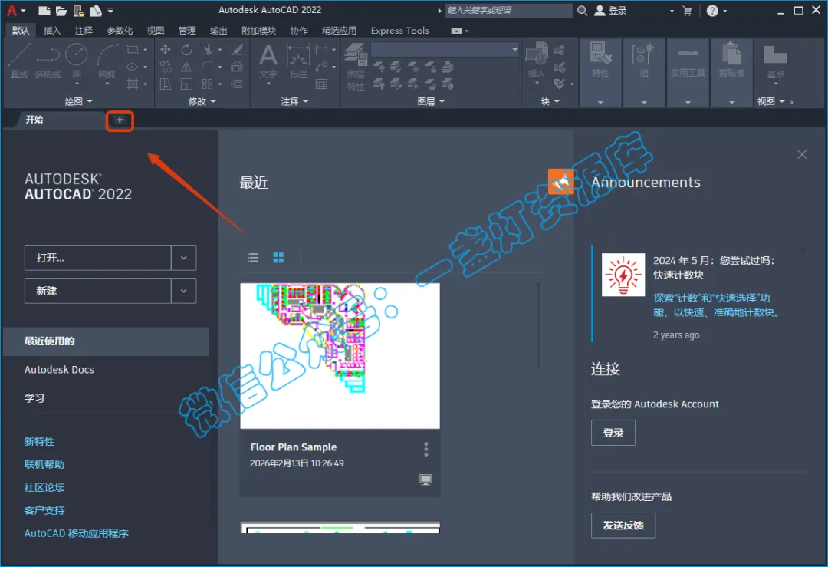Click the New file icon in quick access
Image resolution: width=828 pixels, height=567 pixels.
[x=44, y=10]
